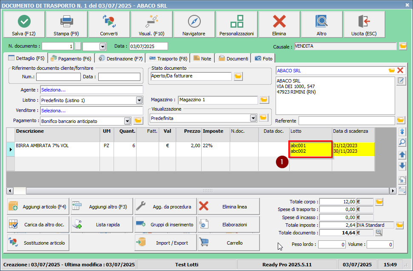Expand the Listino dropdown

pos(140,100)
